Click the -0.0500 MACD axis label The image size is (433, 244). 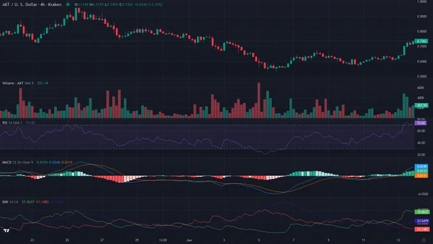[x=423, y=194]
